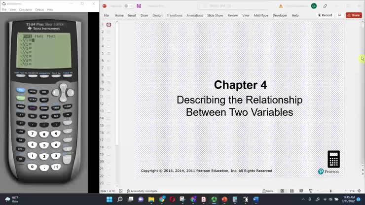
Task: Click the zoom slider in status bar
Action: (330, 191)
